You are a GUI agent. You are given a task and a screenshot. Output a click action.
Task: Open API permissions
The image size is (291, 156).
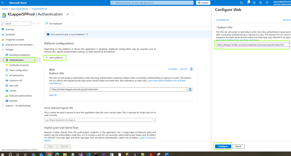(x=16, y=75)
